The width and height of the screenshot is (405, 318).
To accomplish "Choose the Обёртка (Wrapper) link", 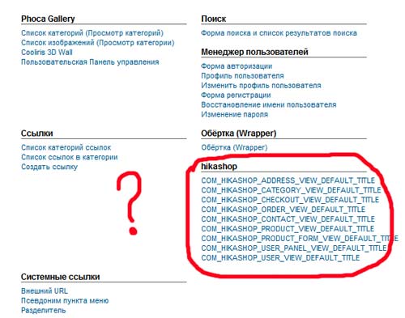I will (234, 147).
